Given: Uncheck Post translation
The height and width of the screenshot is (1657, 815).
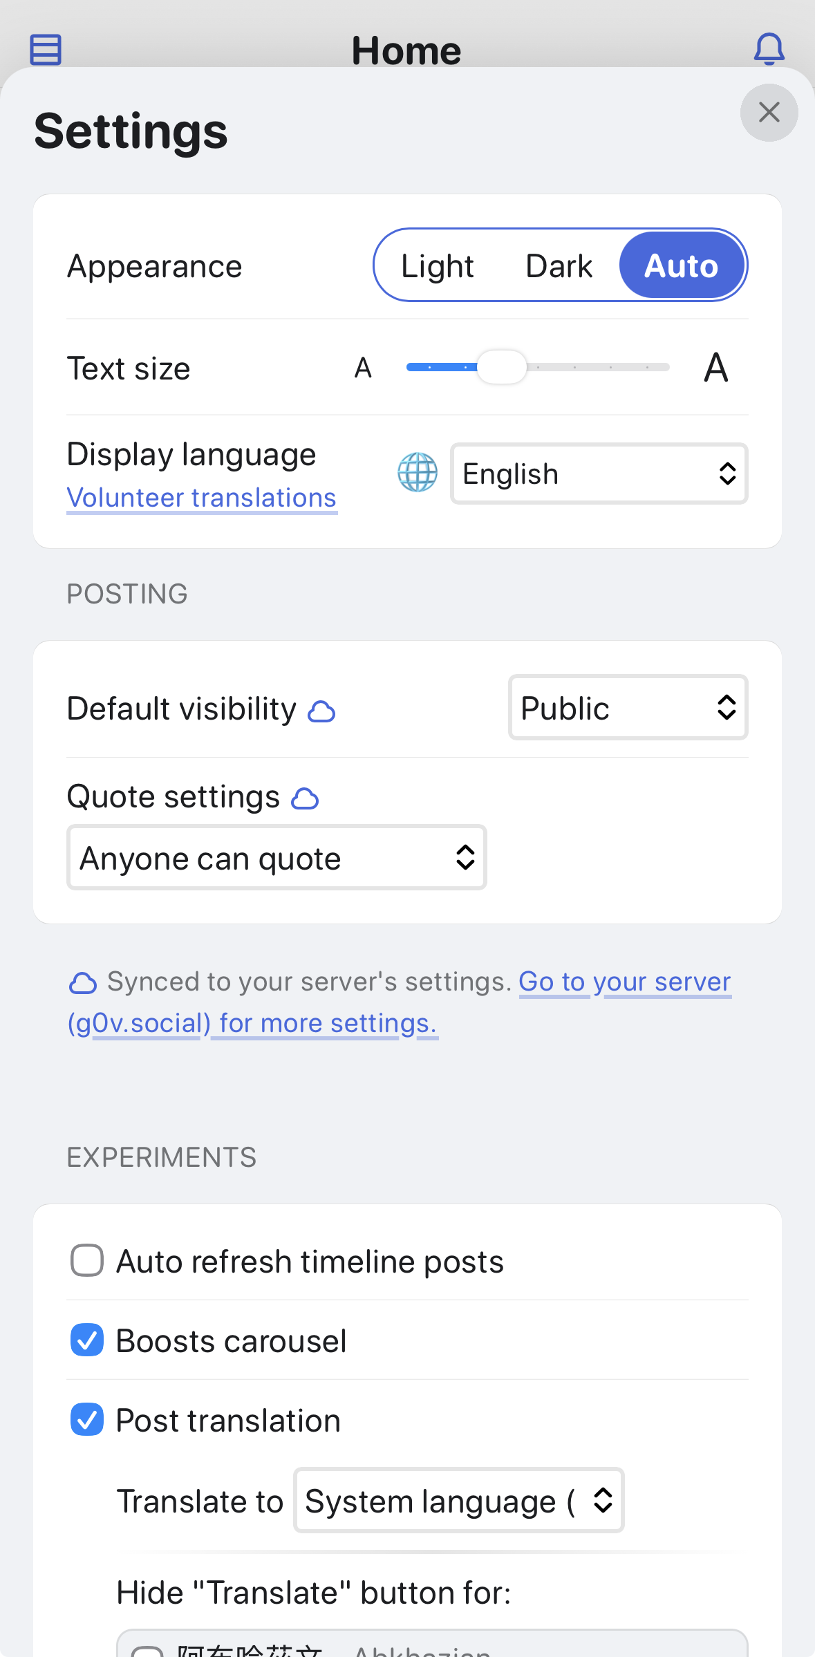Looking at the screenshot, I should (87, 1419).
